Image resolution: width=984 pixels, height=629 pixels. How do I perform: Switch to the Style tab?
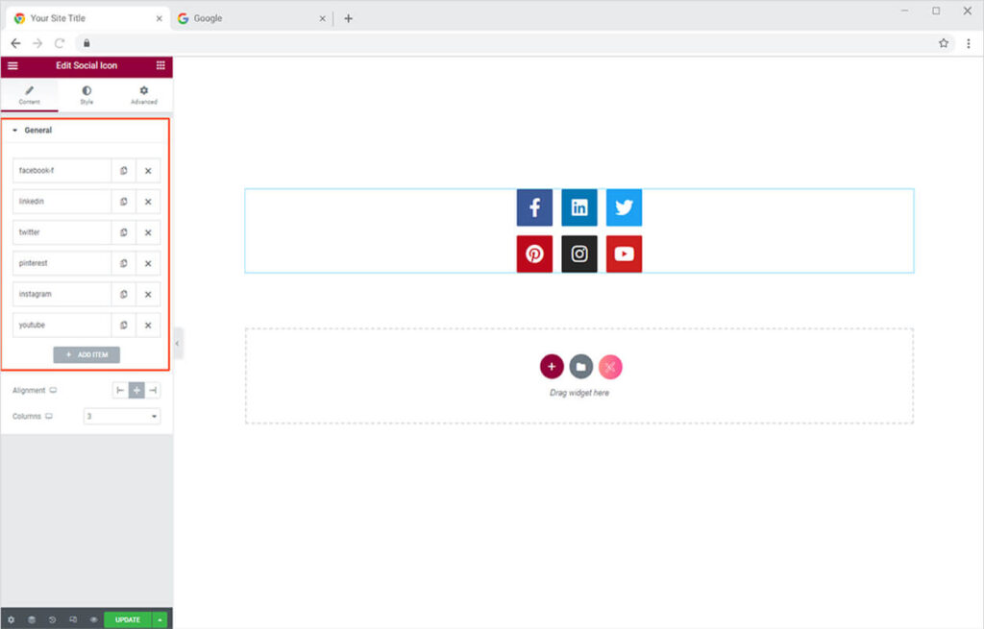86,95
